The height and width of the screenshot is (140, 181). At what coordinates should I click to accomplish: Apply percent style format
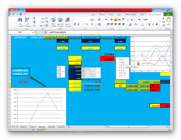87,24
